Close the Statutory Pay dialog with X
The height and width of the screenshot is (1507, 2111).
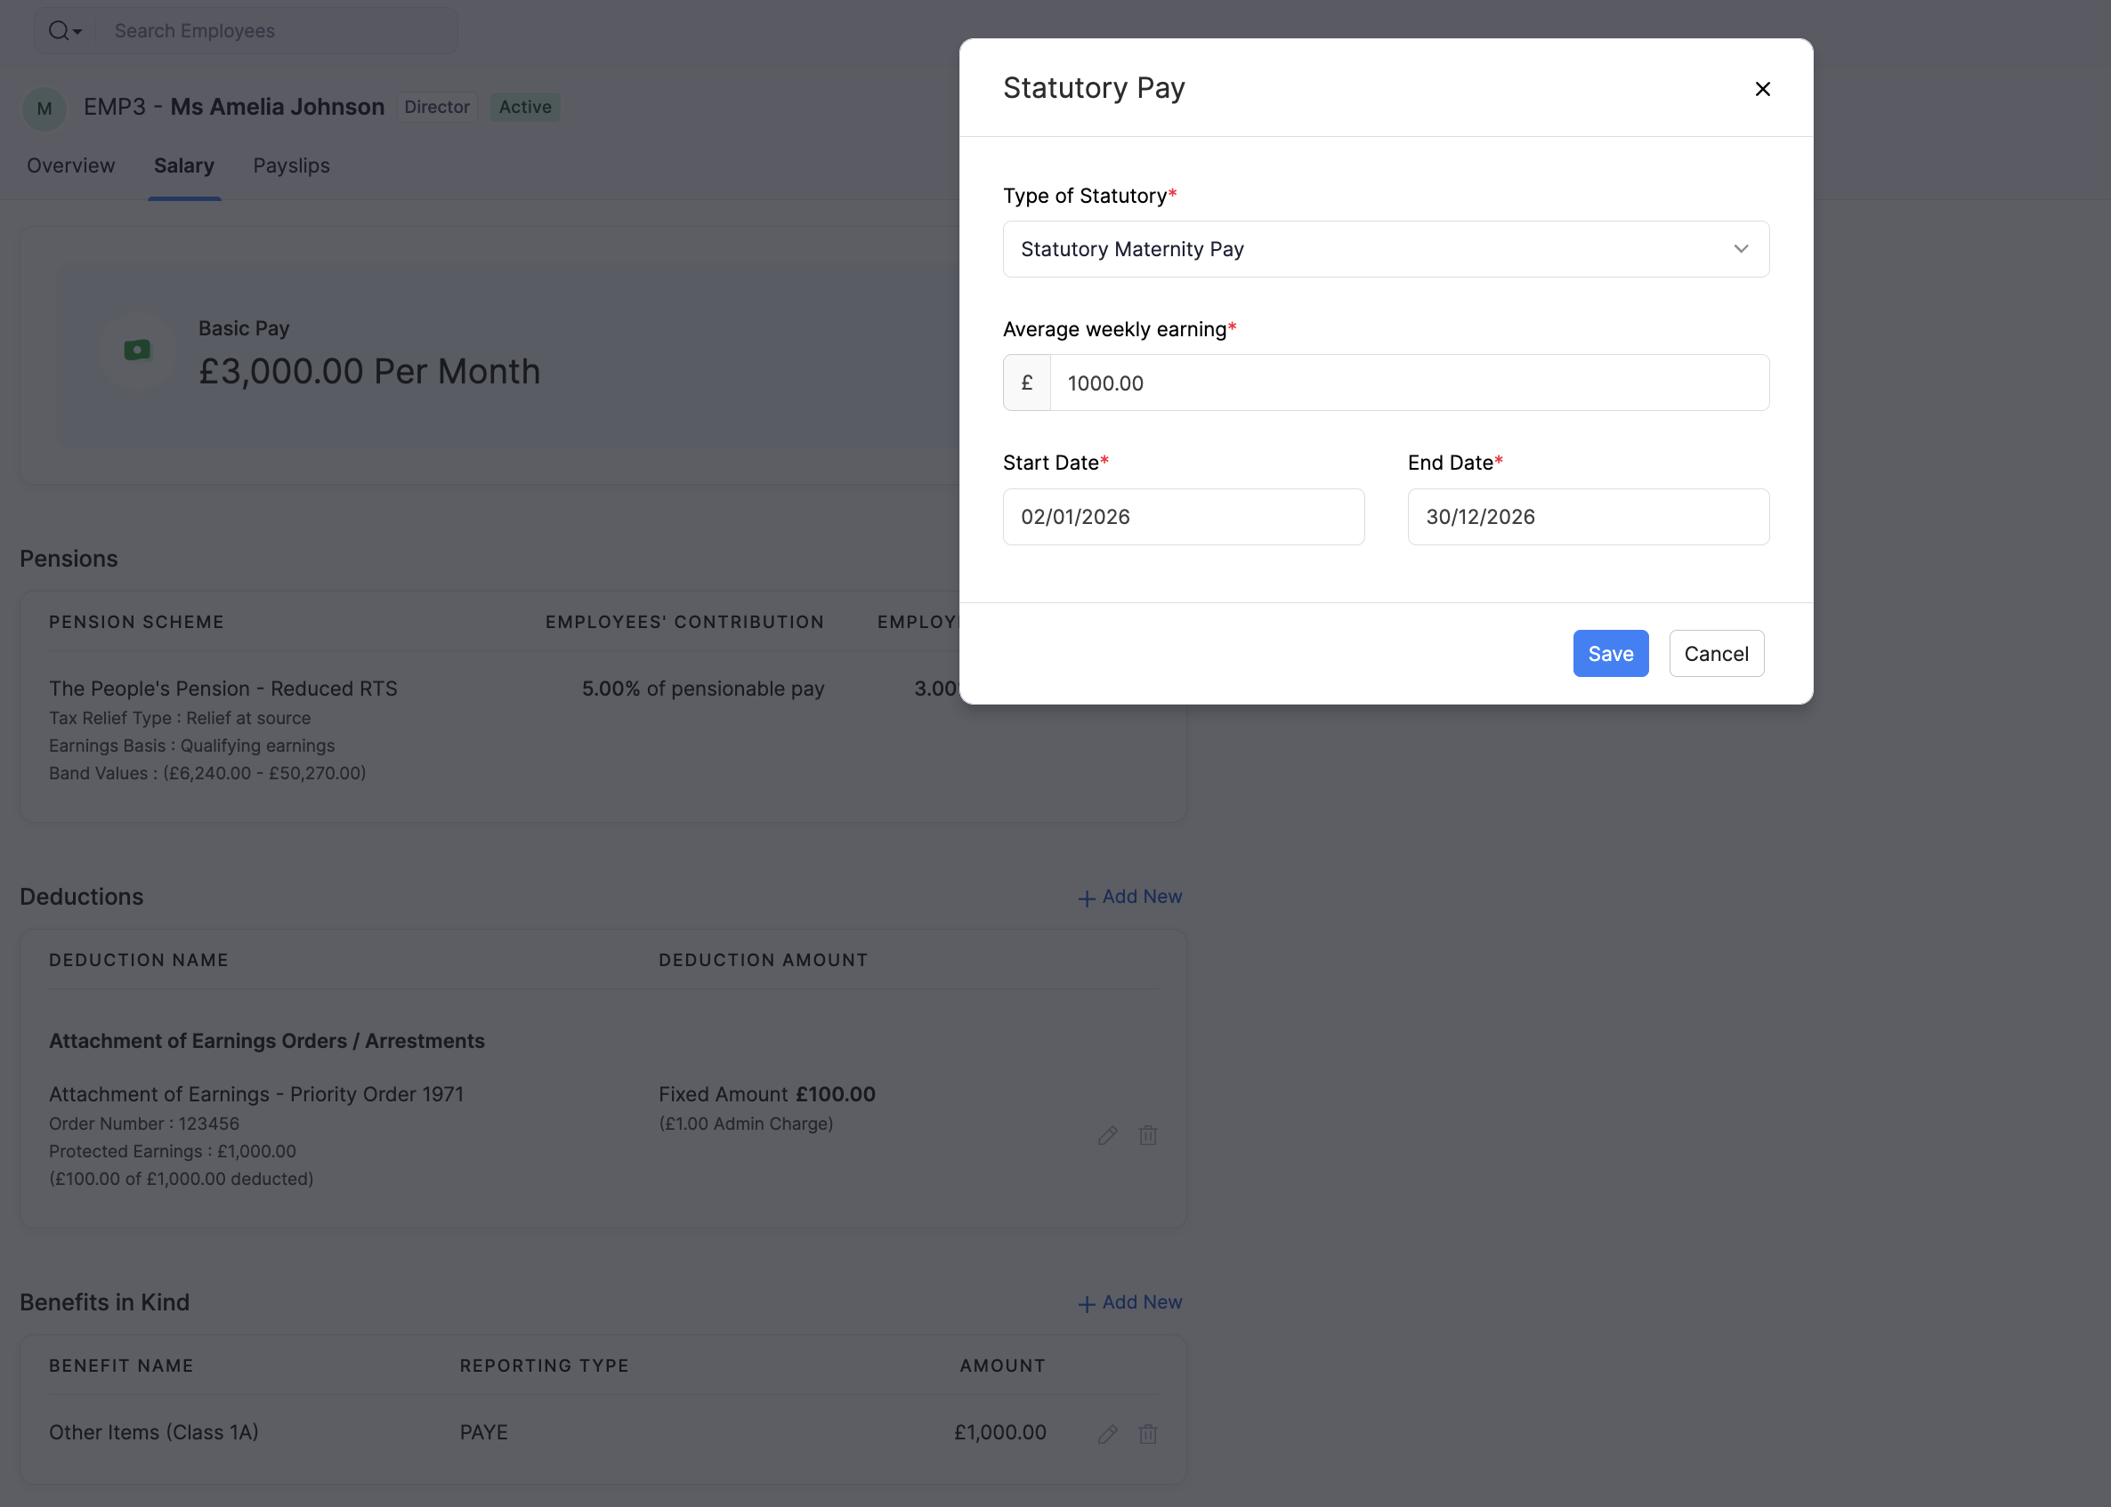[1762, 89]
